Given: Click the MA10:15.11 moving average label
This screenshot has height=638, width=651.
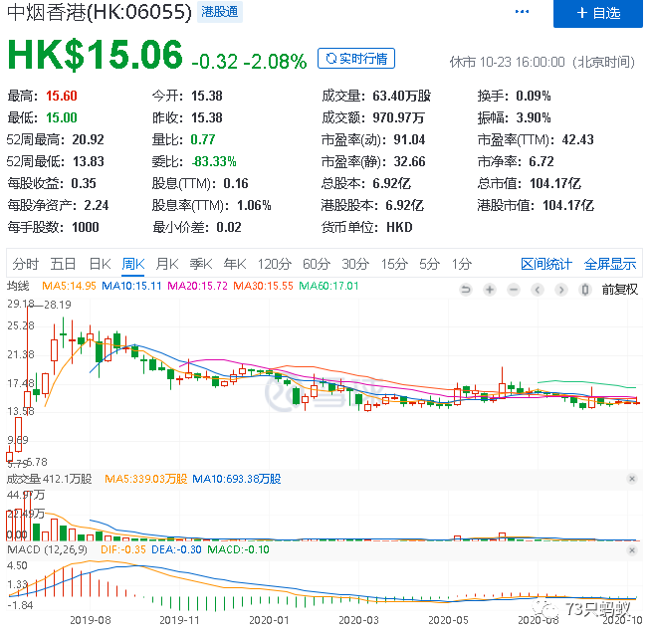Looking at the screenshot, I should (x=131, y=286).
